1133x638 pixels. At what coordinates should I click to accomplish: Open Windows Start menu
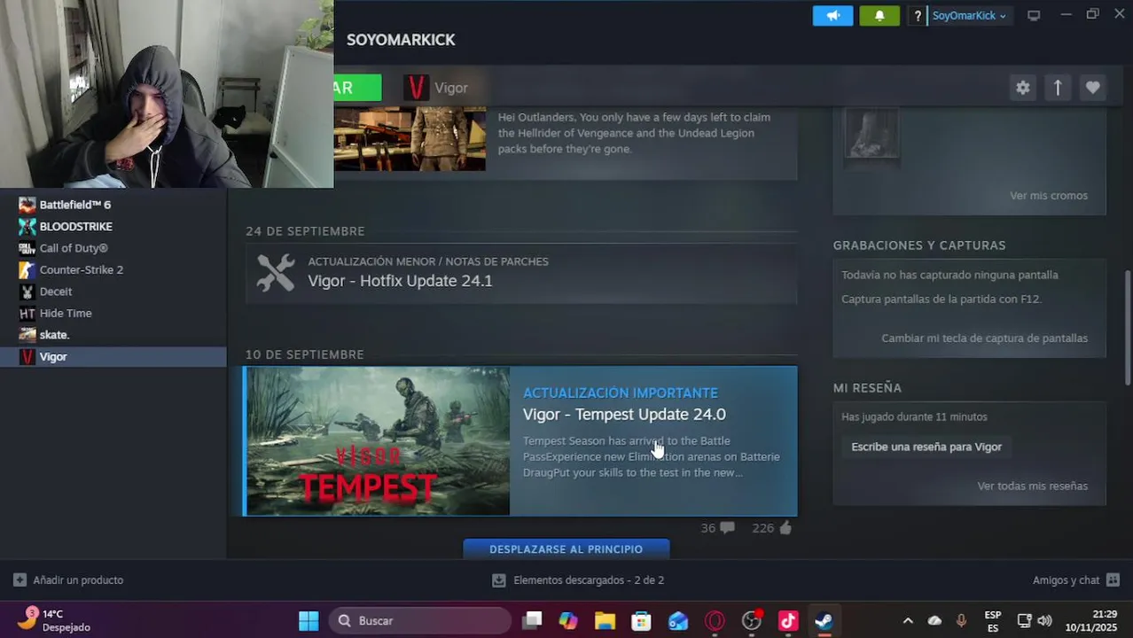pyautogui.click(x=308, y=620)
